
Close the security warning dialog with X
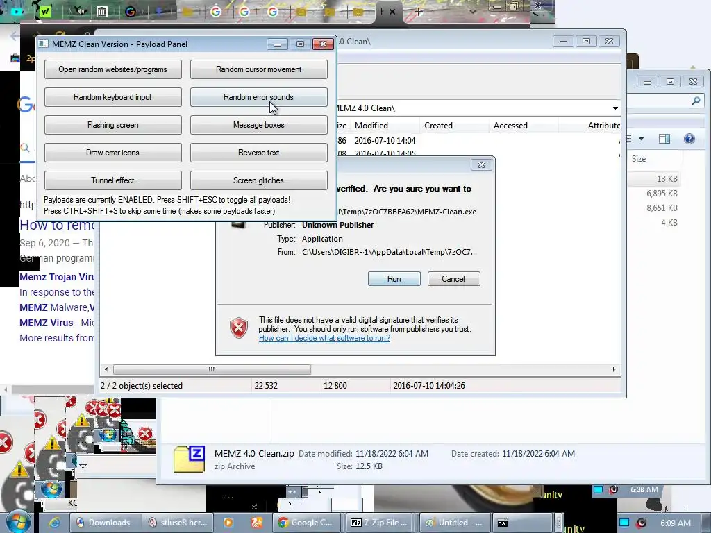pyautogui.click(x=482, y=165)
